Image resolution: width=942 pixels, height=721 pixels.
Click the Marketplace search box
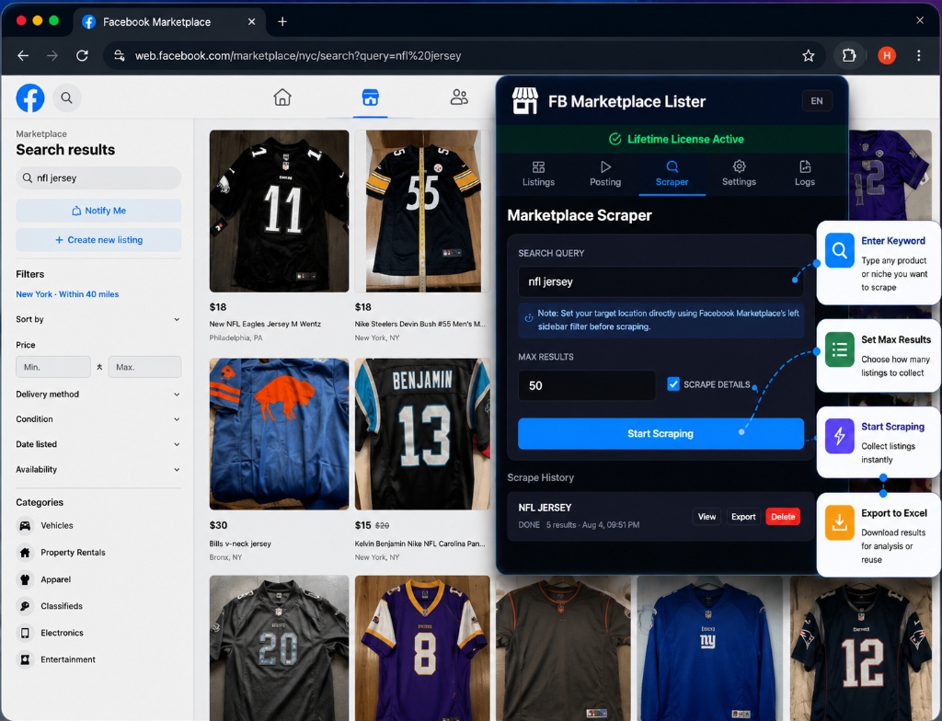(x=98, y=177)
